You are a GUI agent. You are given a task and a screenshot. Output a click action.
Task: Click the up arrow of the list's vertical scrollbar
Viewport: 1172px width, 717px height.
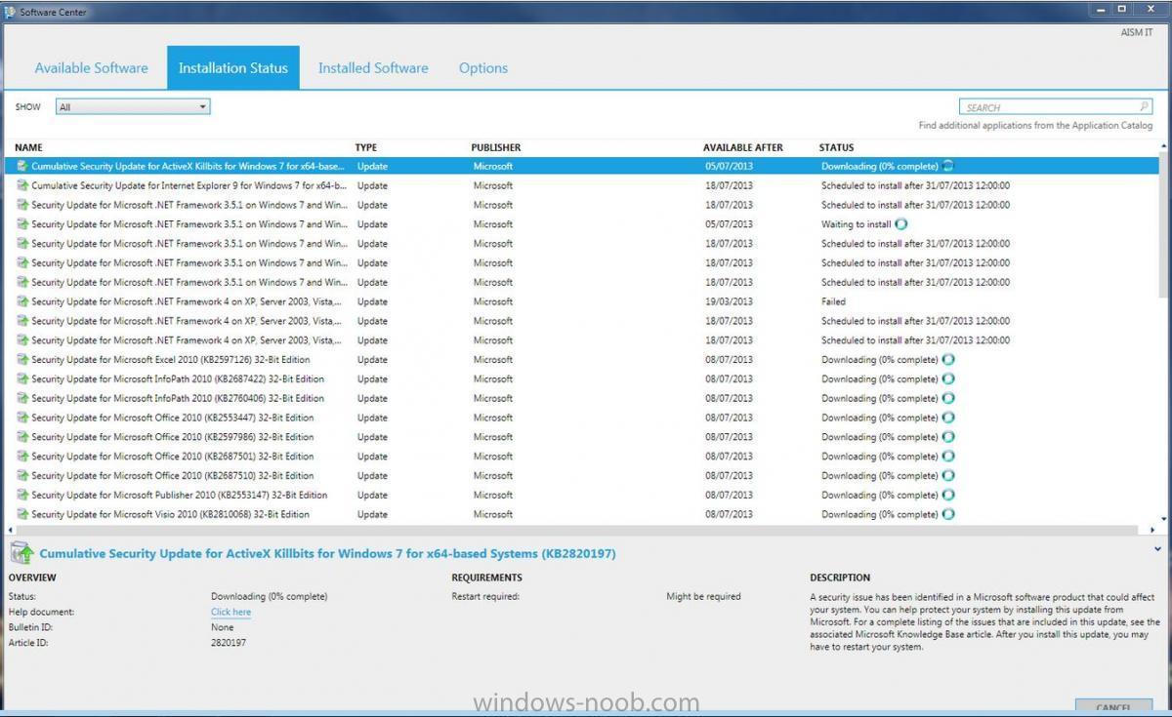[1162, 146]
